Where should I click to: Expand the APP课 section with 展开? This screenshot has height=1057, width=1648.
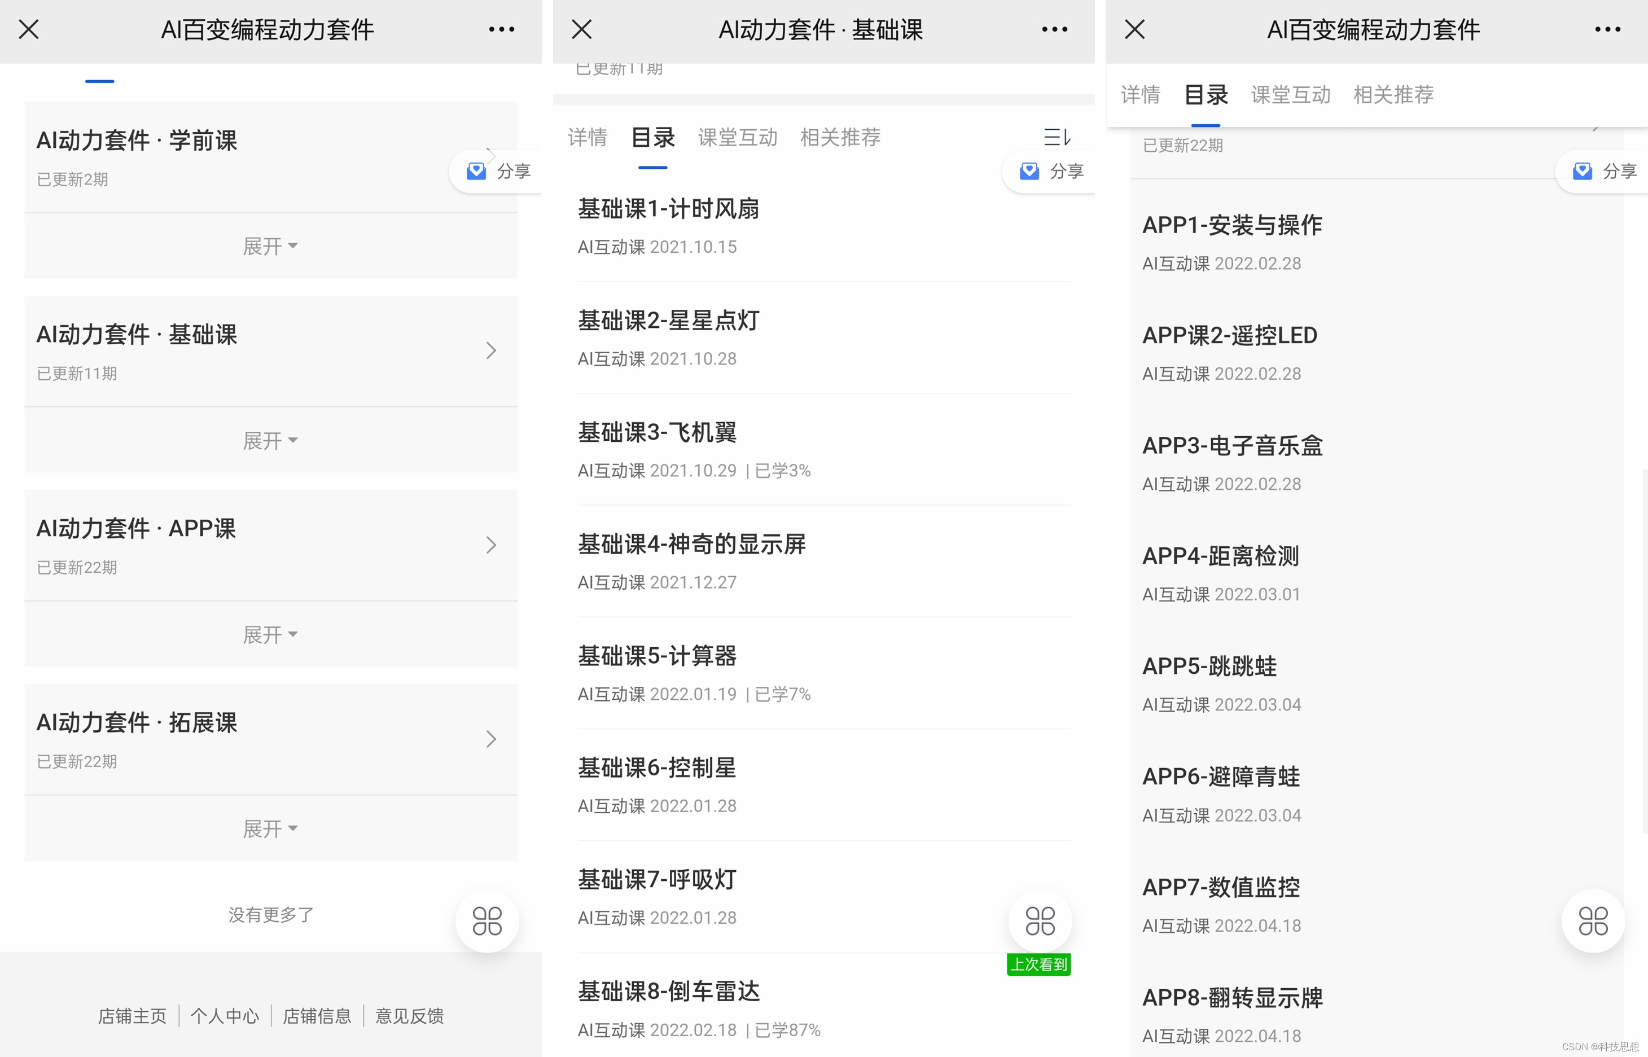point(270,634)
